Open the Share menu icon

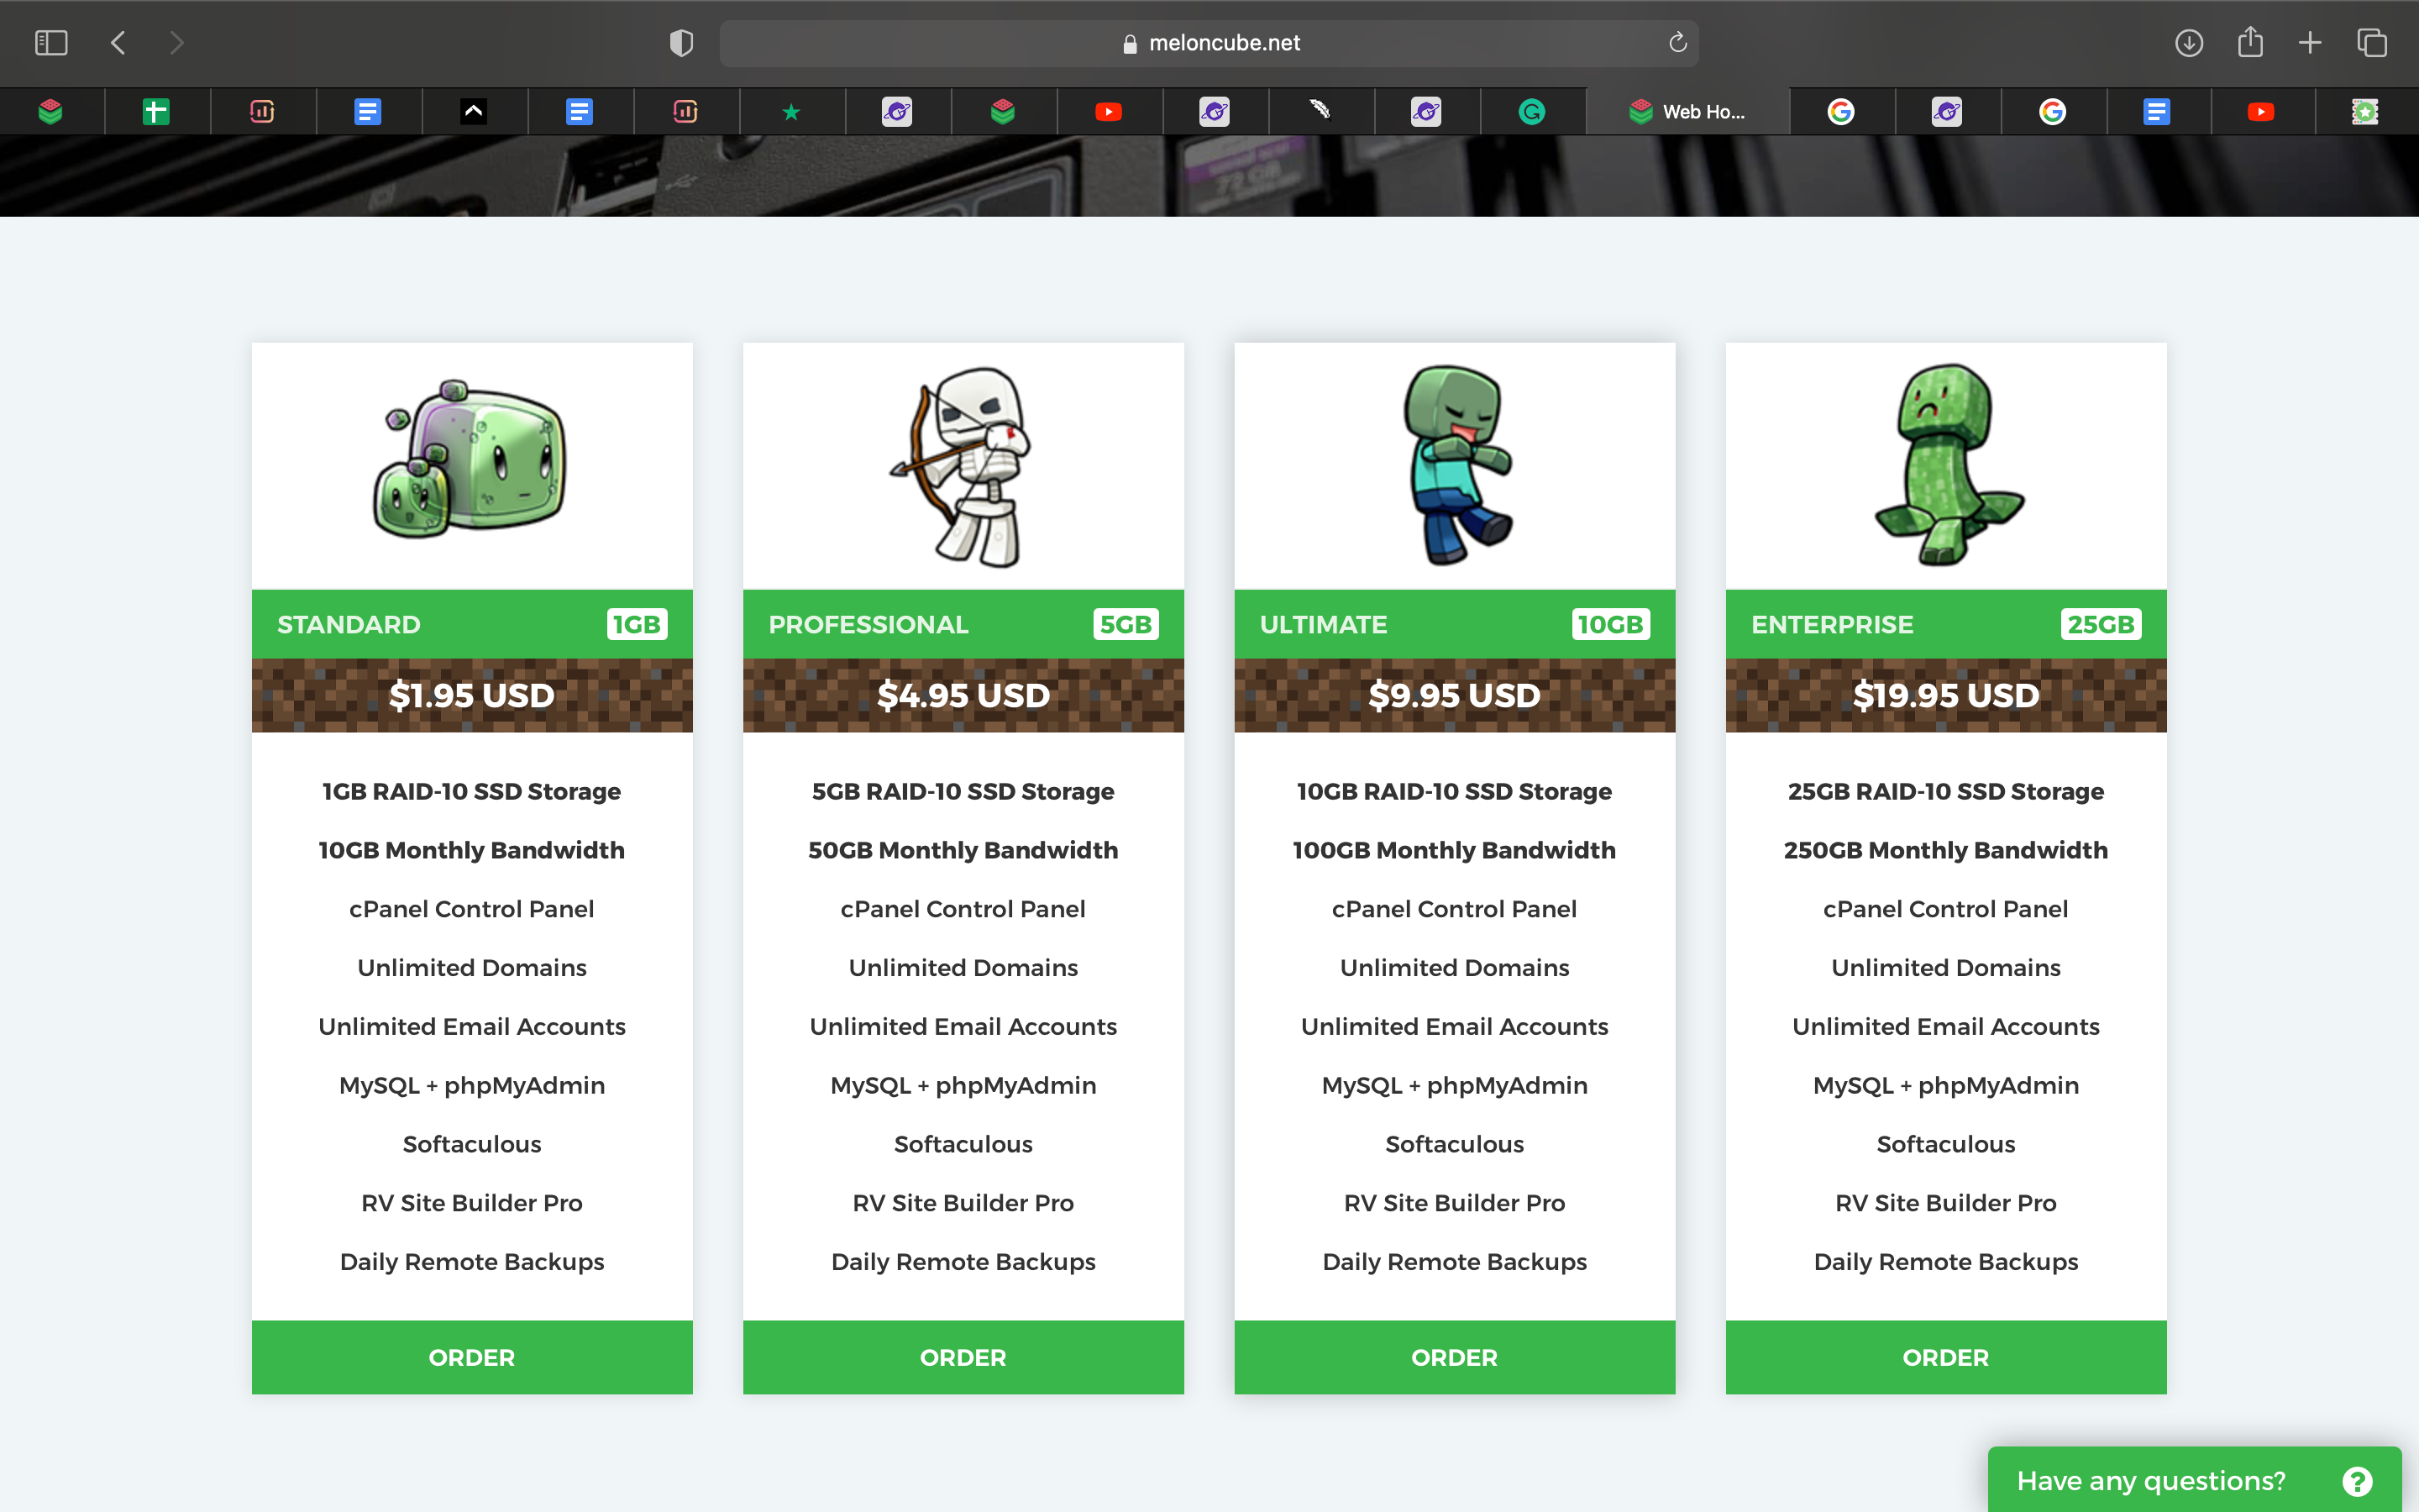coord(2250,42)
